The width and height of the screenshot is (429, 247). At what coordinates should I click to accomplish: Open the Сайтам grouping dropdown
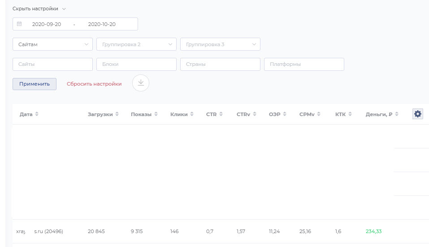pyautogui.click(x=52, y=44)
